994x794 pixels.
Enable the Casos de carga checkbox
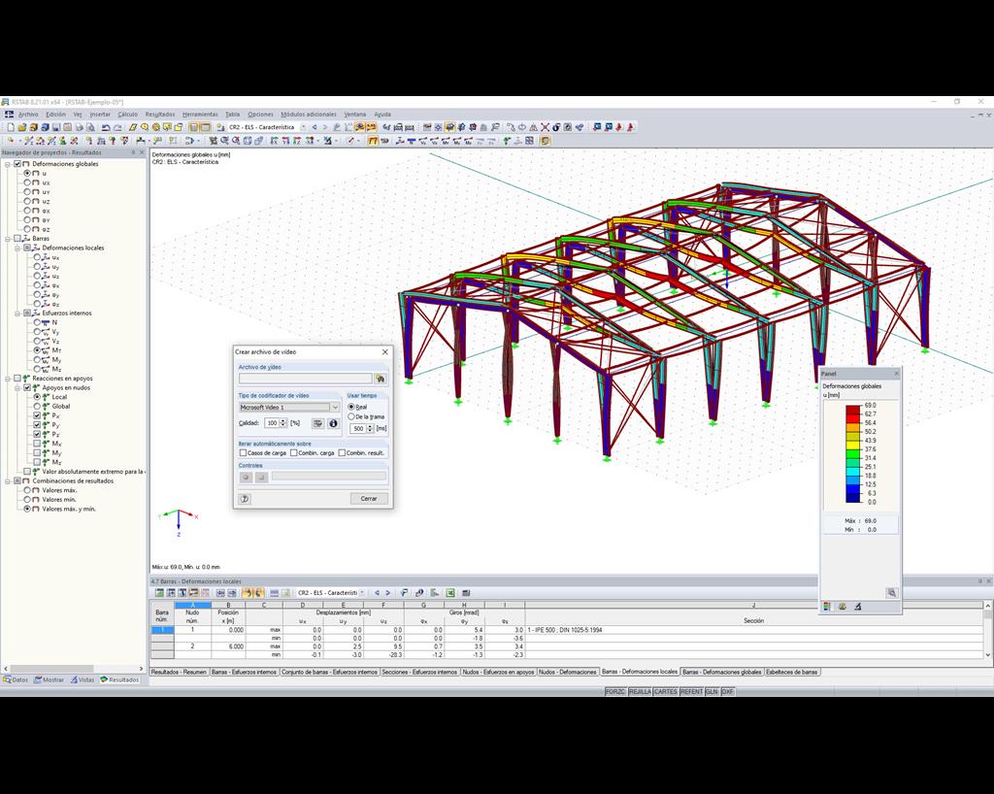pos(243,453)
